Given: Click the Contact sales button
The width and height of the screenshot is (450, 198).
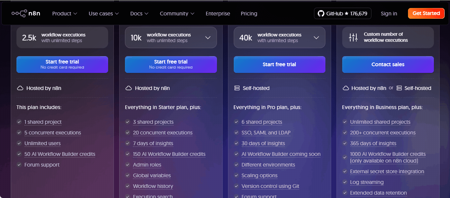Looking at the screenshot, I should (x=388, y=65).
